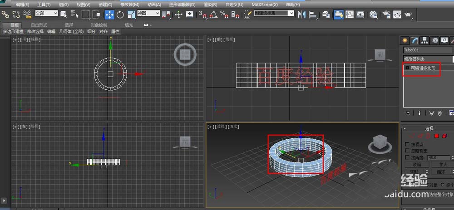Toggle the Percent Snap icon

pyautogui.click(x=224, y=14)
